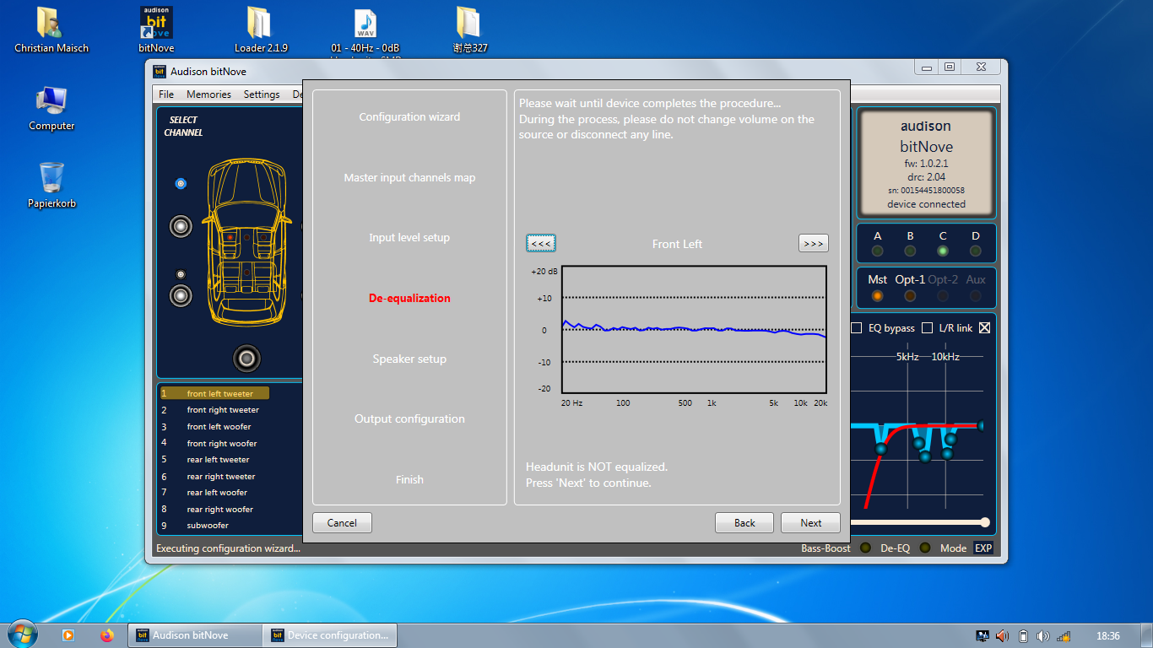The width and height of the screenshot is (1153, 648).
Task: Select front right woofer in channel list
Action: 221,443
